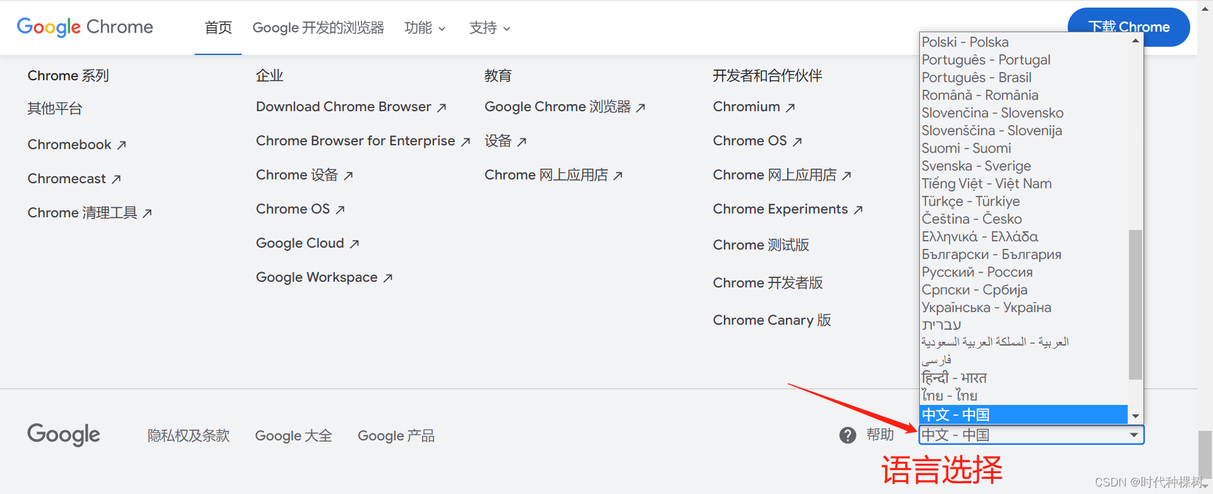
Task: Open Chrome Browser for Enterprise link
Action: [363, 141]
